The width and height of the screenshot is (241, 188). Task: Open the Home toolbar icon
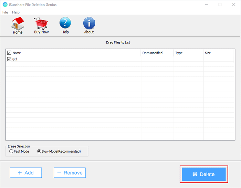(x=18, y=23)
